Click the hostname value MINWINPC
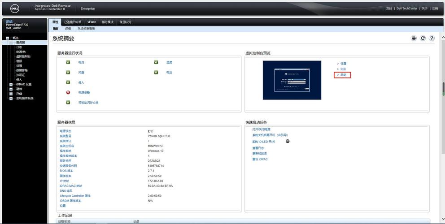The image size is (445, 224). click(155, 146)
